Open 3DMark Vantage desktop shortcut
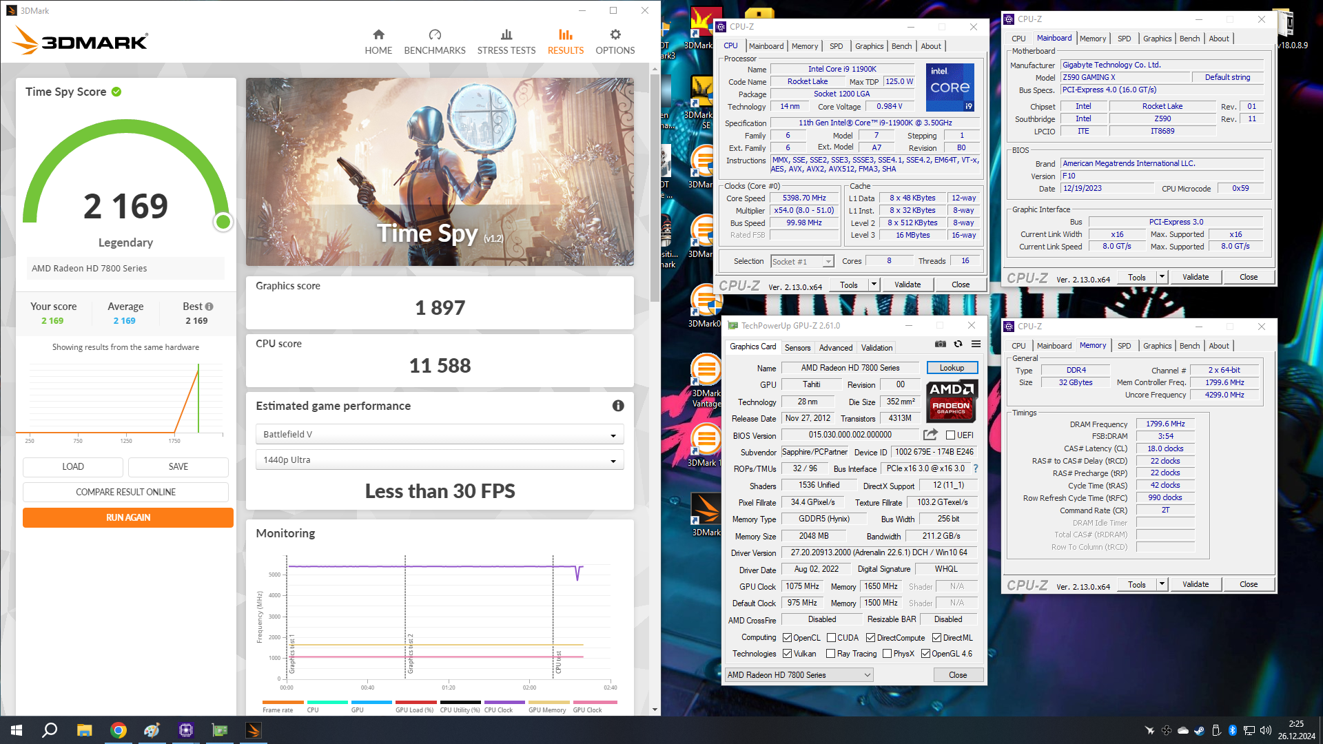The height and width of the screenshot is (744, 1323). click(706, 381)
